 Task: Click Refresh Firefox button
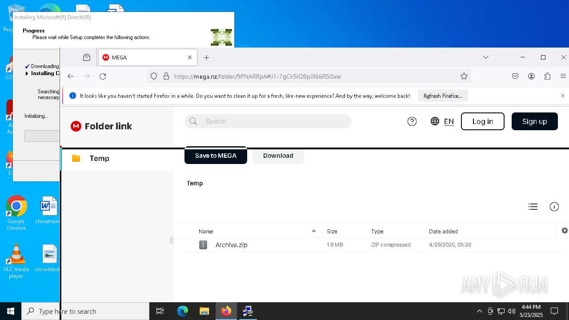[443, 96]
